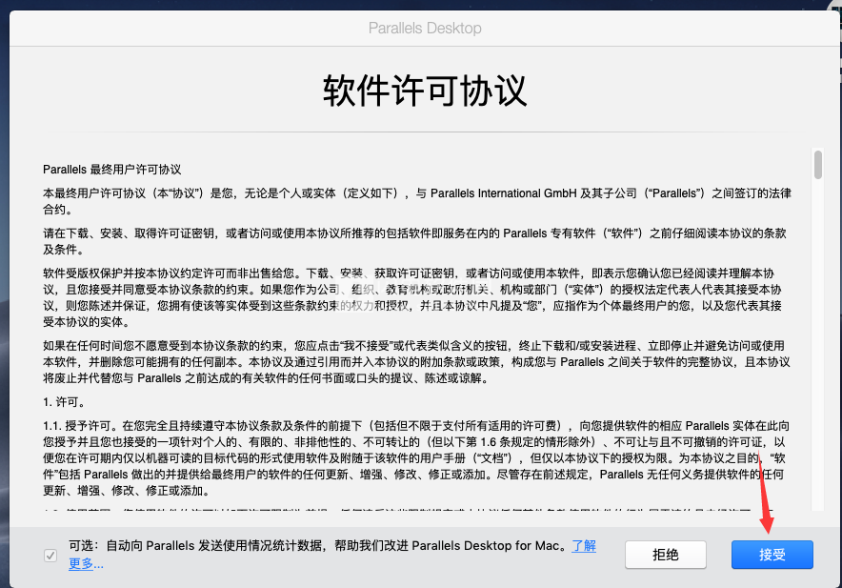Click the paragraph starting '请在下载、安装'
842x588 pixels.
pos(414,241)
